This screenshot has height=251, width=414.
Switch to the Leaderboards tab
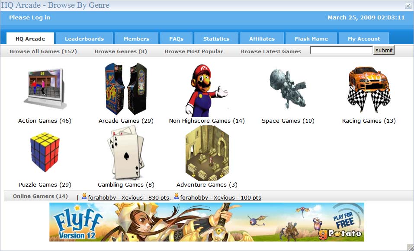[84, 39]
